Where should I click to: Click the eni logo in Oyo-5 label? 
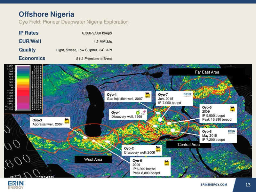233,108
